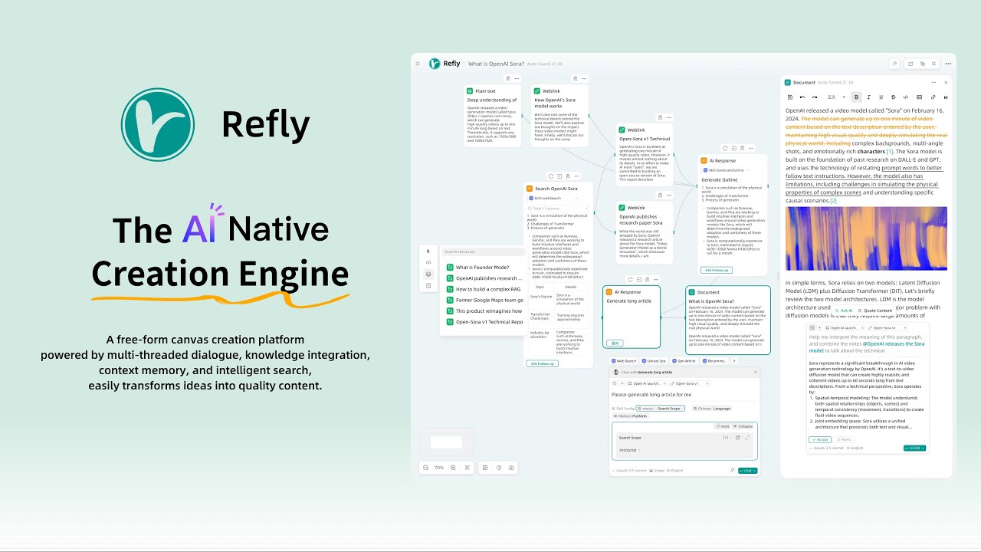Open the hamburger sidebar menu icon
Image resolution: width=981 pixels, height=552 pixels.
(x=418, y=64)
